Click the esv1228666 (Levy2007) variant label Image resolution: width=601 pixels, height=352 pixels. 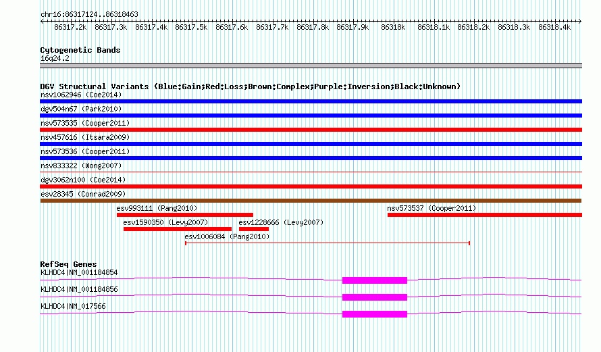(x=281, y=222)
